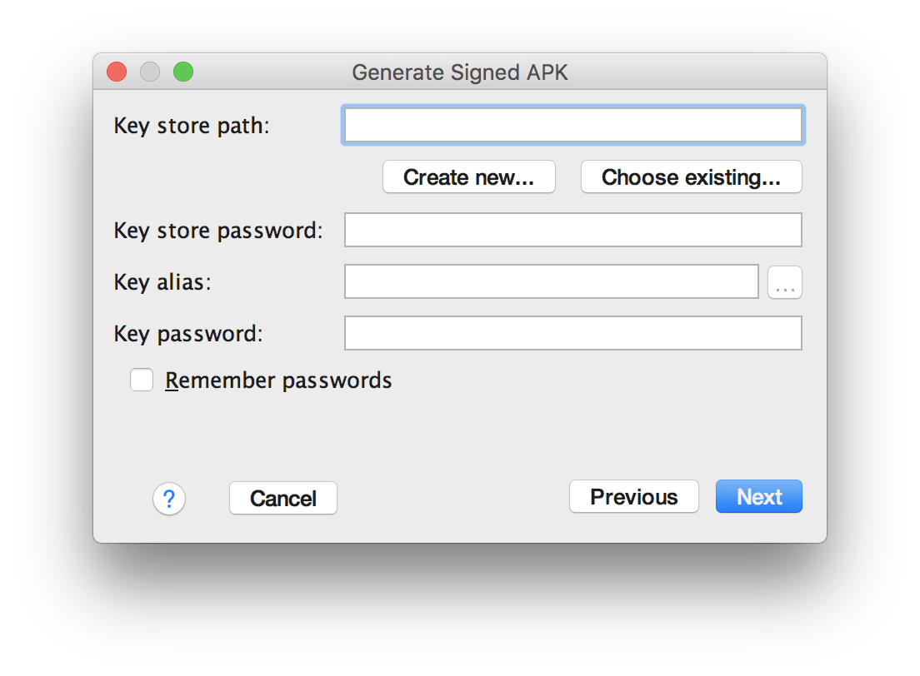Viewport: 920px width, 676px height.
Task: Click the red close traffic light
Action: tap(116, 72)
